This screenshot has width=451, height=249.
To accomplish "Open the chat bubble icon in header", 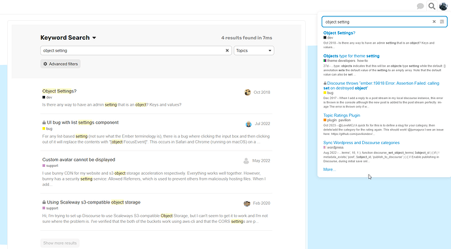I will tap(420, 6).
